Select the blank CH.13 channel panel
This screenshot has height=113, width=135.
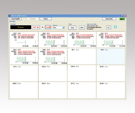tap(24, 90)
